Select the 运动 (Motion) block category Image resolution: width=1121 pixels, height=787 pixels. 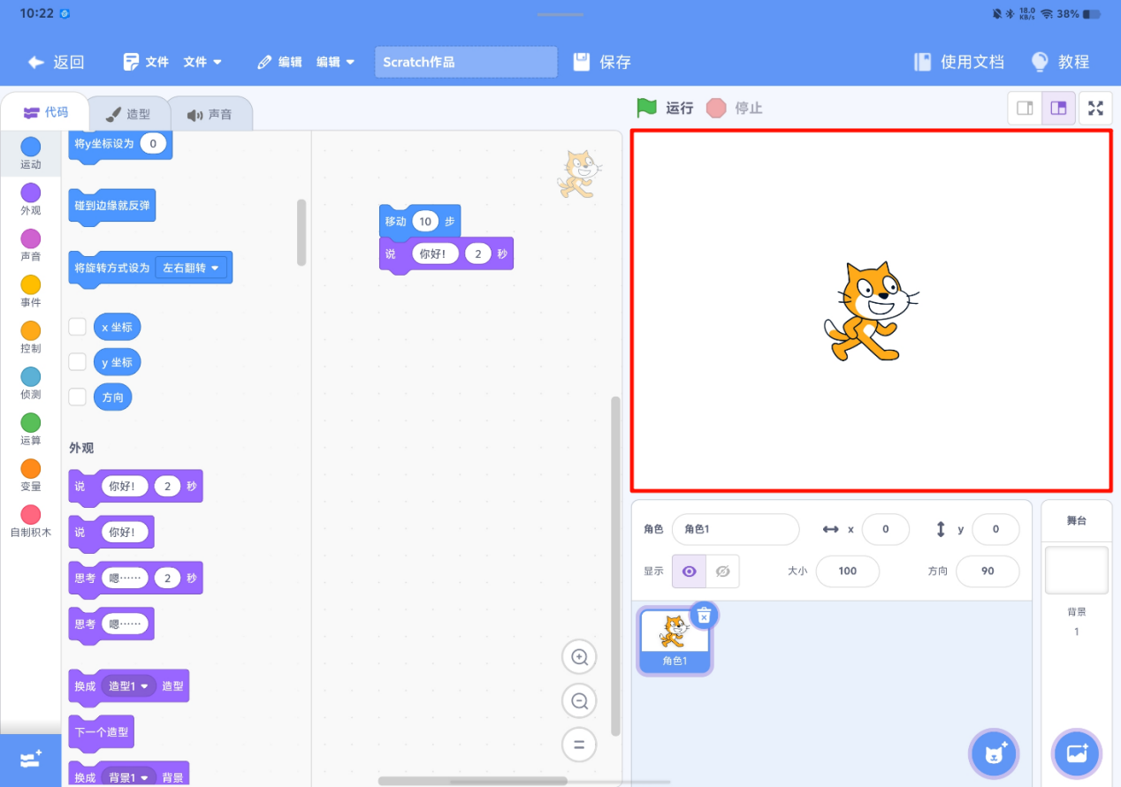point(30,150)
